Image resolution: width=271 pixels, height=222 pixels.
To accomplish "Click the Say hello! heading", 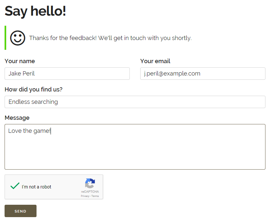I will point(35,11).
